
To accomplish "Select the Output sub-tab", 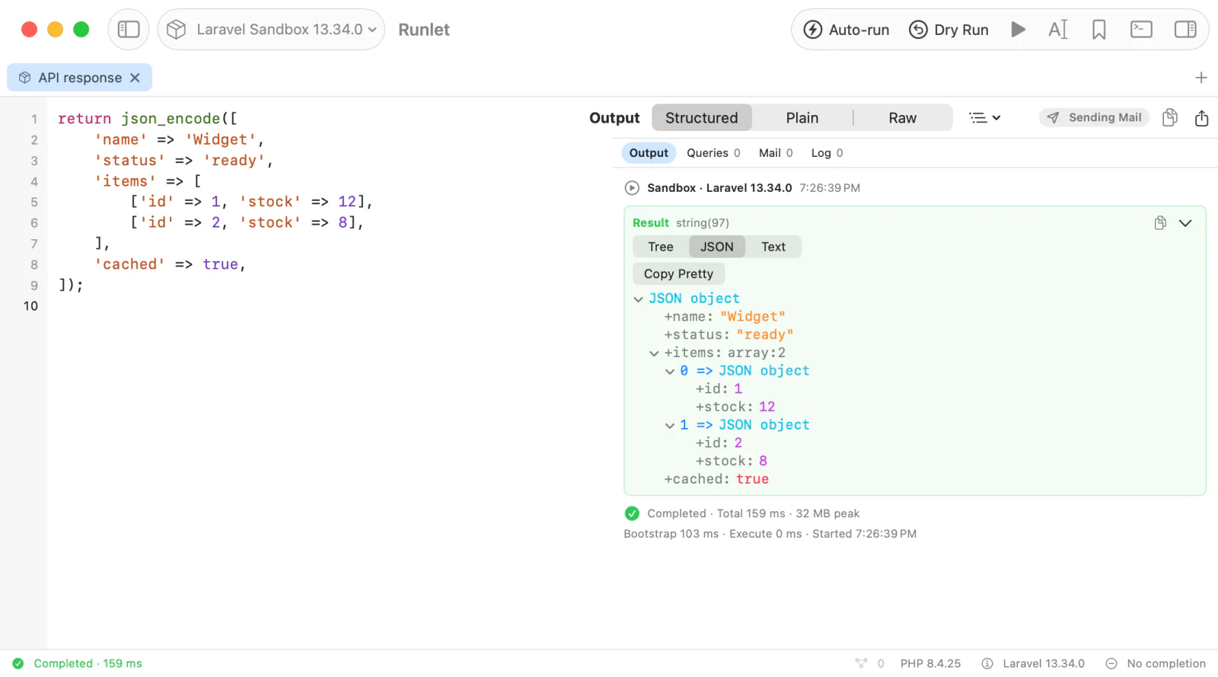I will click(649, 153).
